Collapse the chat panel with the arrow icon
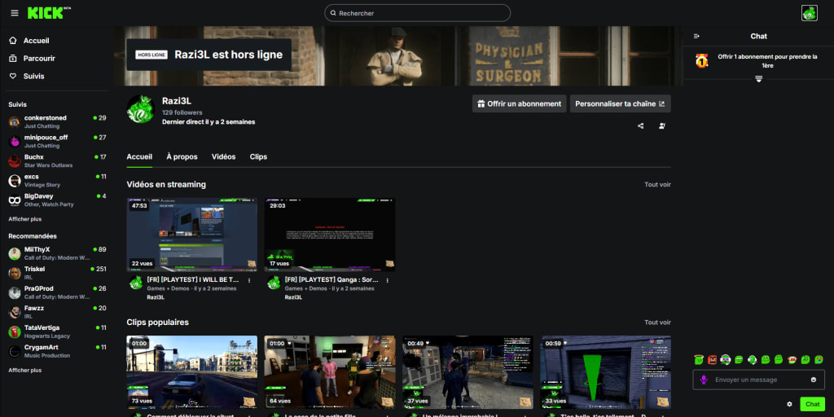The height and width of the screenshot is (417, 834). (x=696, y=36)
